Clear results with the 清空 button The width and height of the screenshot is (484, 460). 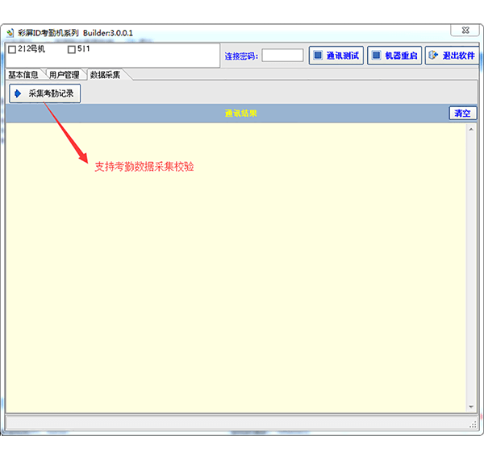pos(462,114)
